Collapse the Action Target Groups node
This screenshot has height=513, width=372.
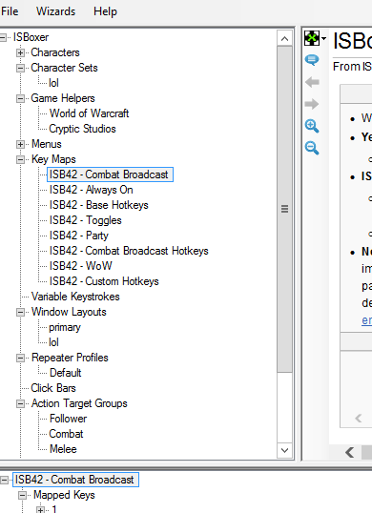pyautogui.click(x=21, y=403)
